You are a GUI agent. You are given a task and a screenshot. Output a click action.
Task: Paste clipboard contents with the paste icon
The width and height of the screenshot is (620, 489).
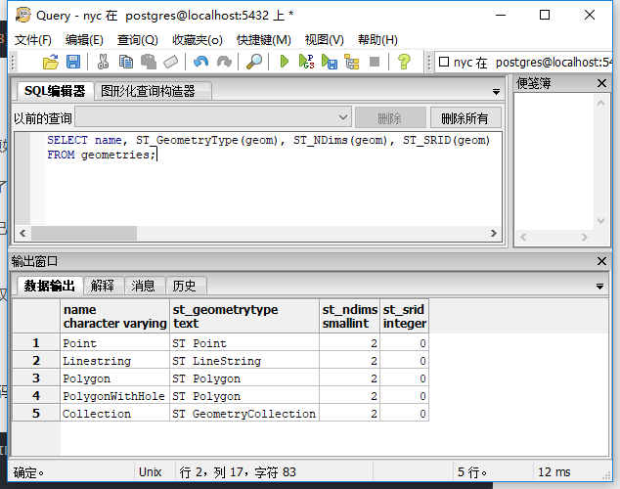click(149, 62)
